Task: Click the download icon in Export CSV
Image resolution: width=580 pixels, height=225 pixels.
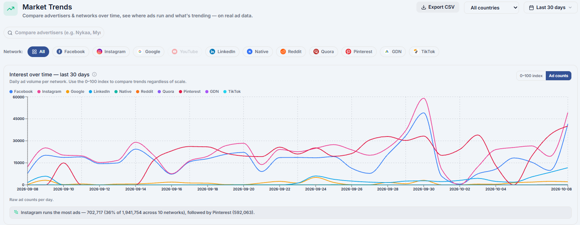Action: click(423, 7)
